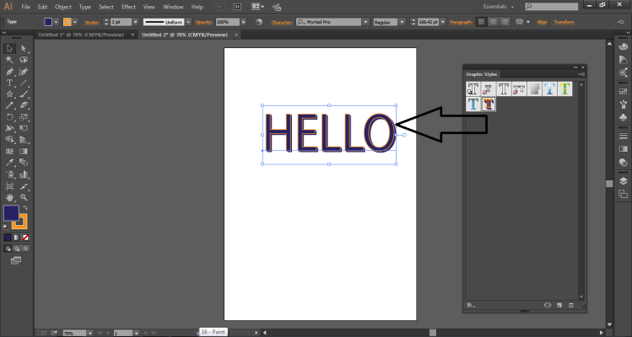This screenshot has height=337, width=632.
Task: Select the Pen tool
Action: click(9, 72)
